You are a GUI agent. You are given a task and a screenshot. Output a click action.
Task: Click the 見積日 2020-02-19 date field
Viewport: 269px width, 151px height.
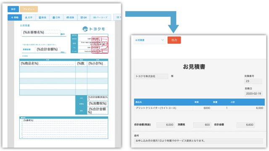click(253, 94)
